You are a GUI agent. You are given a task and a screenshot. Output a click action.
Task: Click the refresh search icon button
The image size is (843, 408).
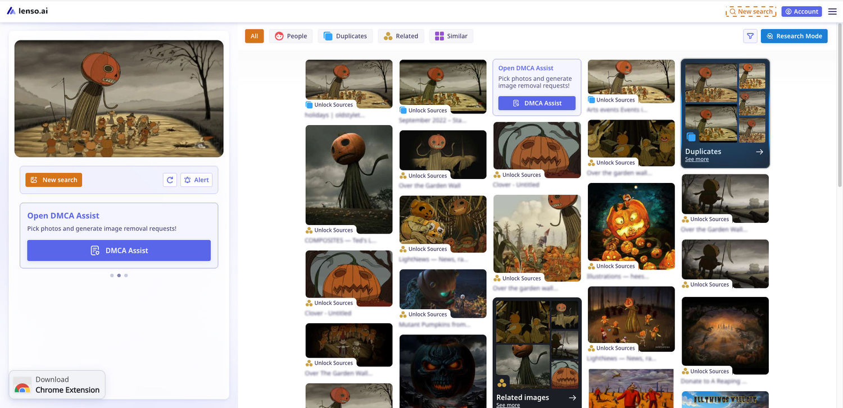tap(170, 180)
